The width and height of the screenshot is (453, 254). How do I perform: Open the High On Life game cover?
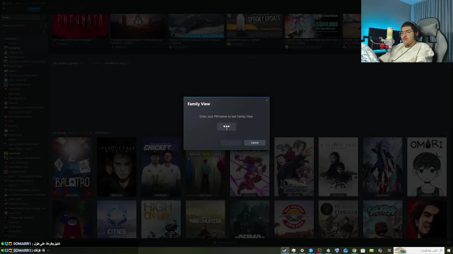(161, 219)
